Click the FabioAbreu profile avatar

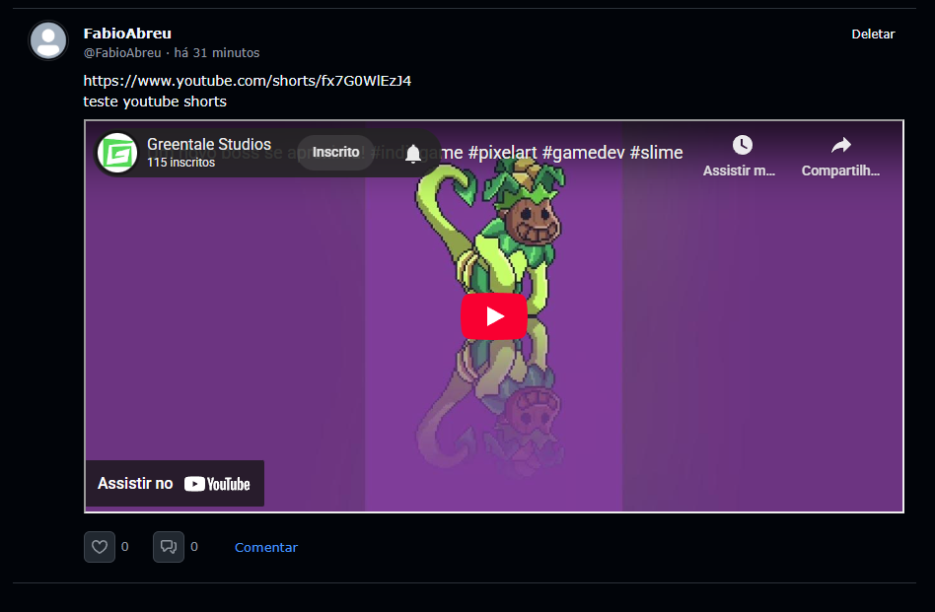pyautogui.click(x=48, y=40)
